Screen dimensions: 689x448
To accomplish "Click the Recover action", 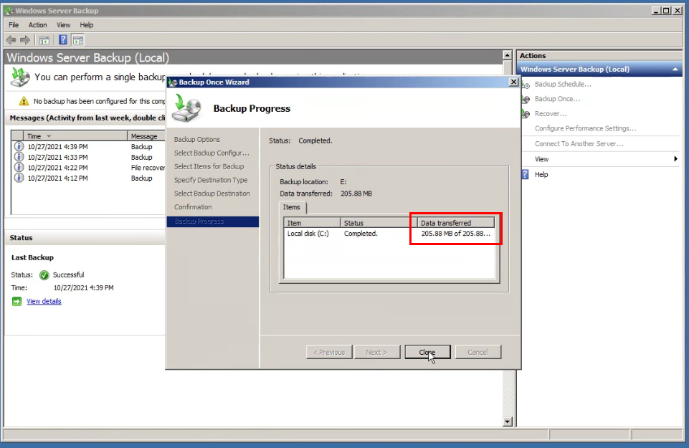I will [x=551, y=114].
